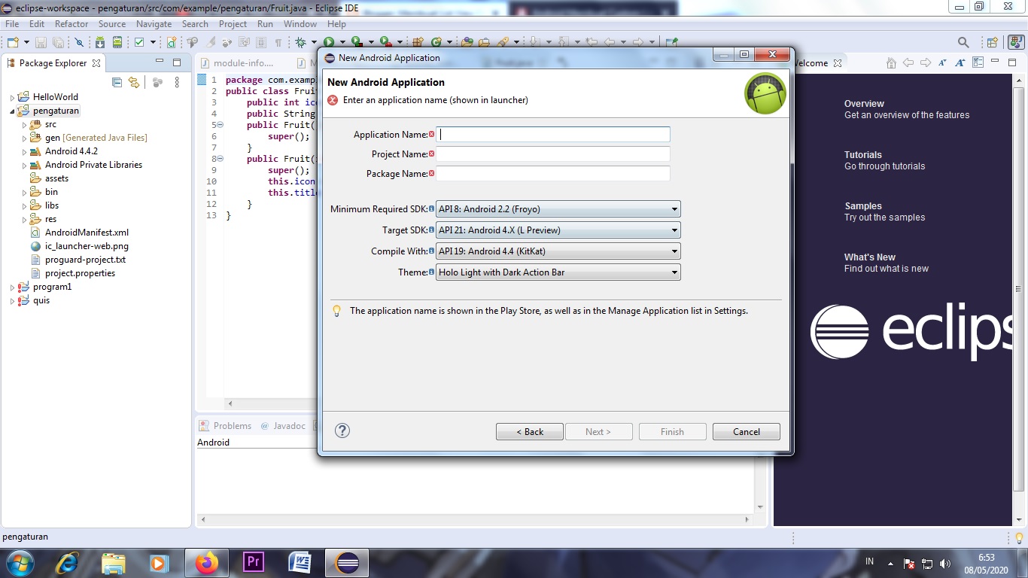Open the Compile With dropdown

558,251
